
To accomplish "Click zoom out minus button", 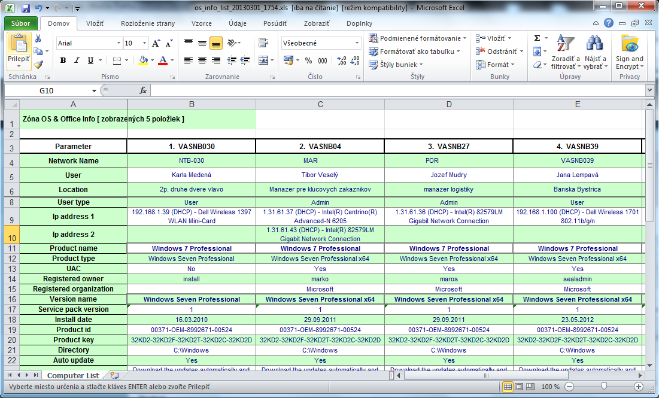I will point(569,387).
